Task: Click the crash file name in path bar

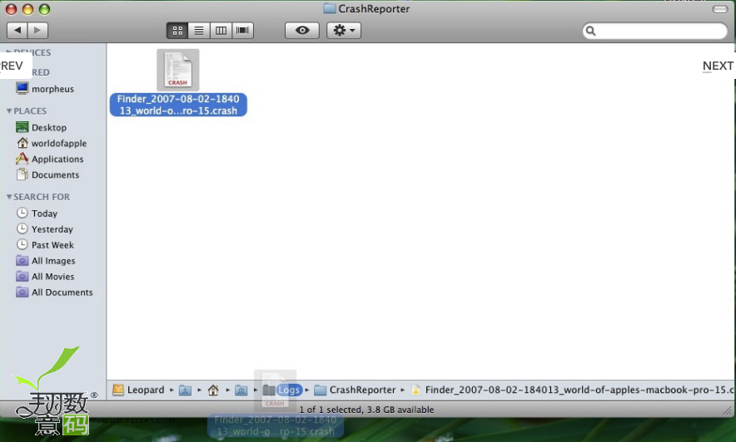Action: 580,390
